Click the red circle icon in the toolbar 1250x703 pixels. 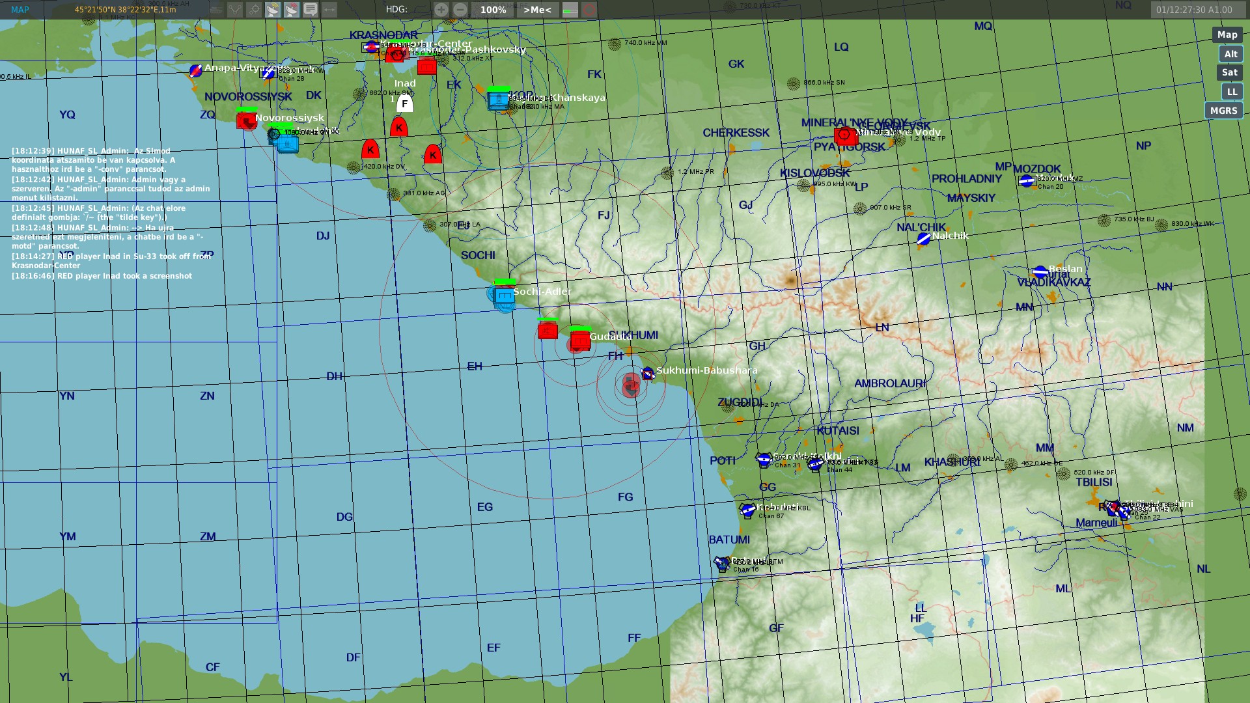pos(589,10)
